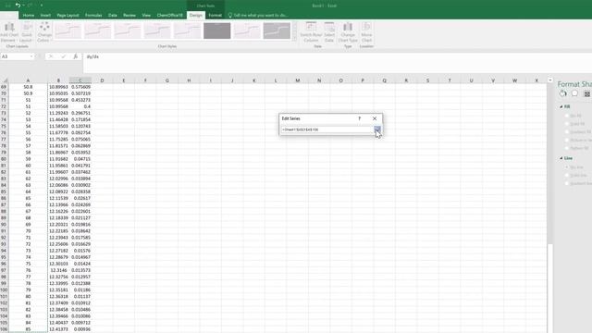Apply the second chart style thumbnail
This screenshot has width=592, height=333.
click(98, 31)
